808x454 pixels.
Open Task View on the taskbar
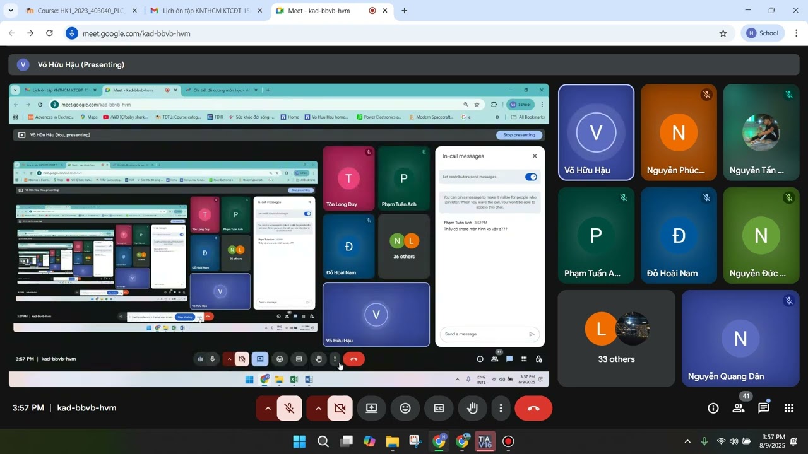(347, 441)
